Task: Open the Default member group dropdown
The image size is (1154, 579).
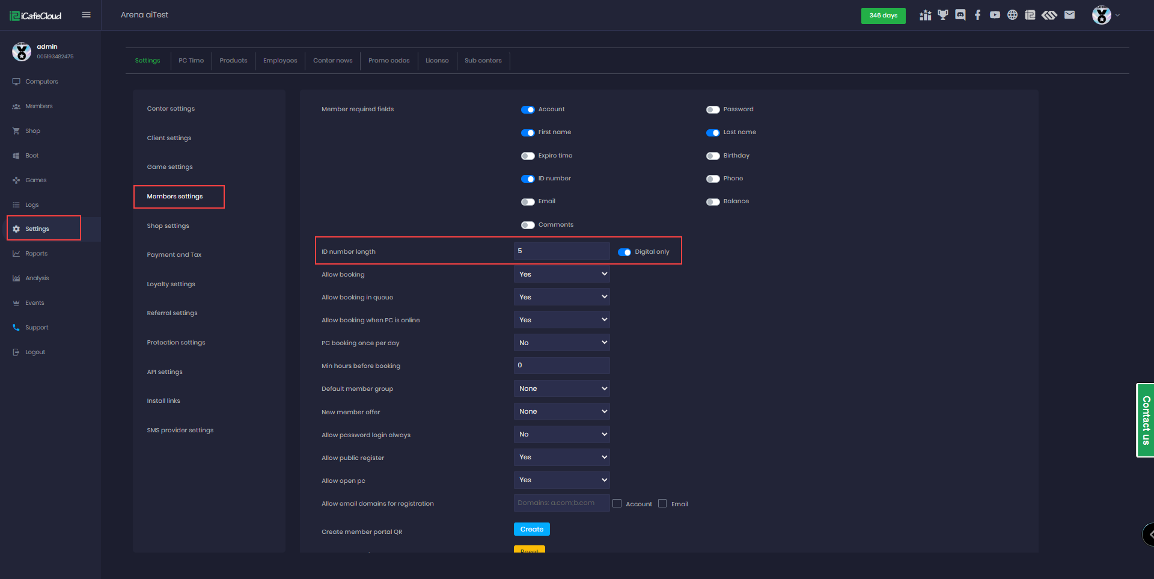Action: coord(561,388)
